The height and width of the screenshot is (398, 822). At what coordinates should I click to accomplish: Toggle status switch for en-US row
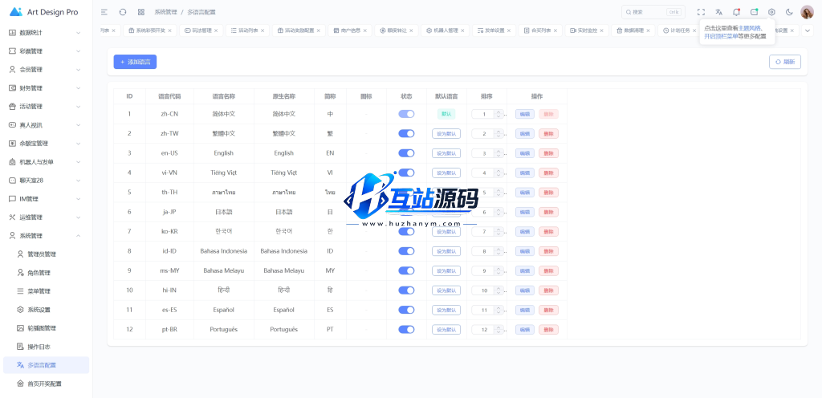pos(406,153)
